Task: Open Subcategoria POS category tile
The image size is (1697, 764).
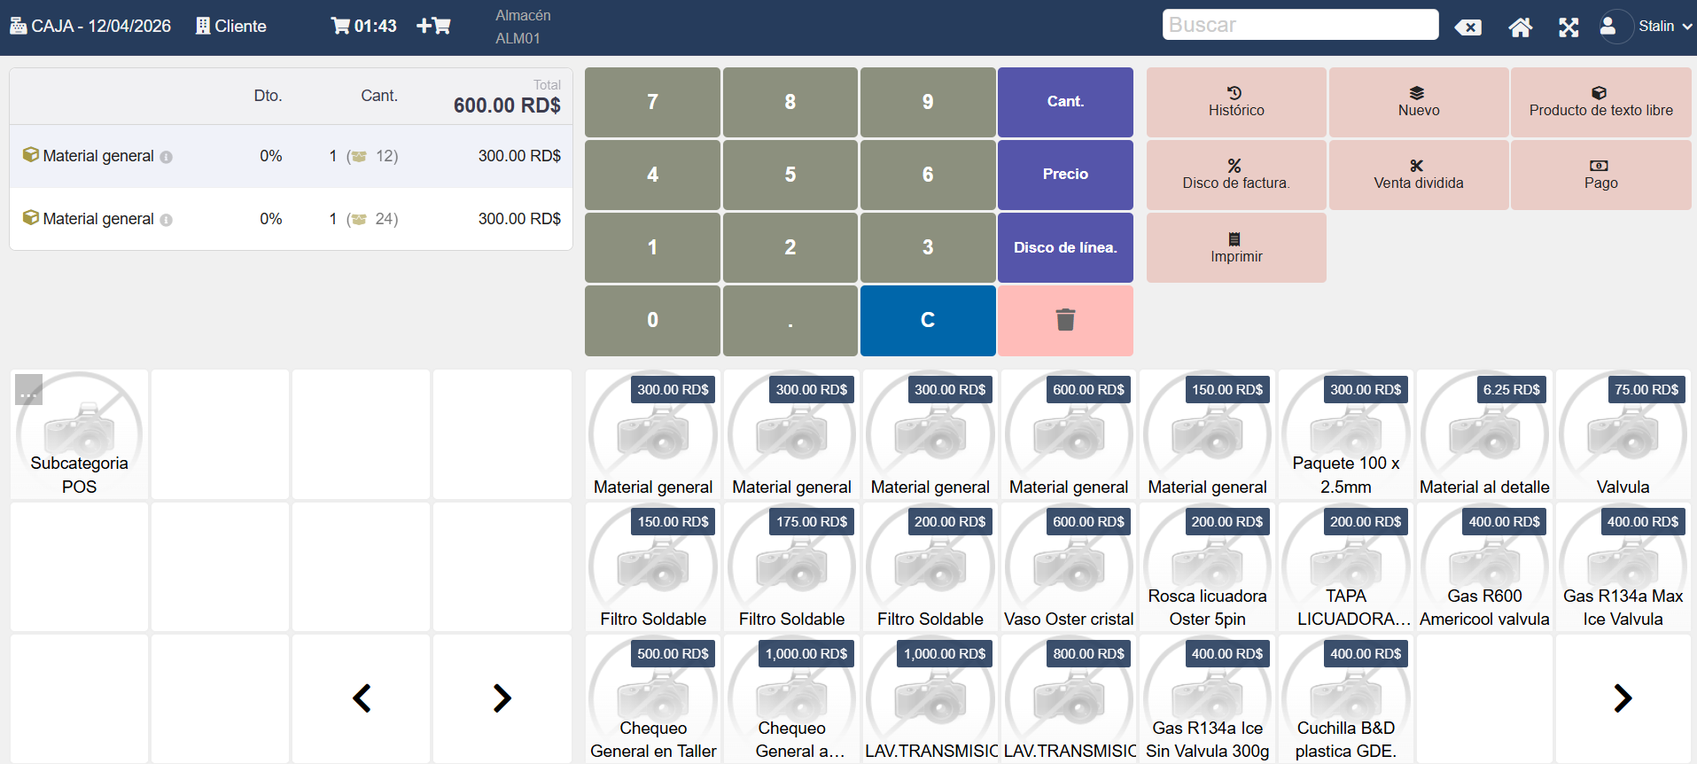Action: coord(79,434)
